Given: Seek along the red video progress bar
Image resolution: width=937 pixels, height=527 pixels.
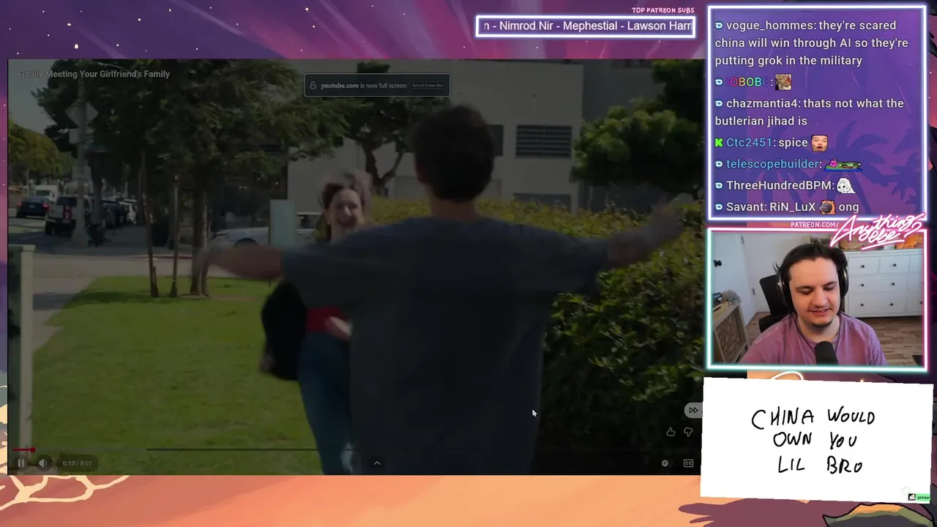Looking at the screenshot, I should click(x=22, y=449).
